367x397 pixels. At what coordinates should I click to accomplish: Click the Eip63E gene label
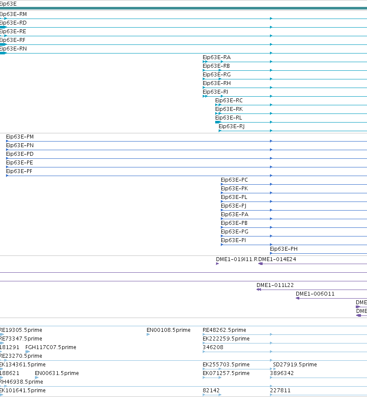(x=8, y=4)
